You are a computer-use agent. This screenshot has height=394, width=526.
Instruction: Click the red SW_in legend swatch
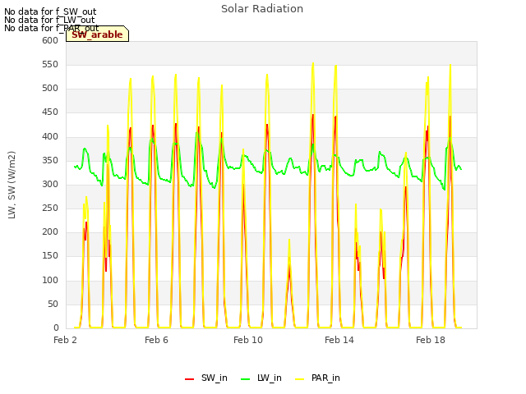click(190, 379)
